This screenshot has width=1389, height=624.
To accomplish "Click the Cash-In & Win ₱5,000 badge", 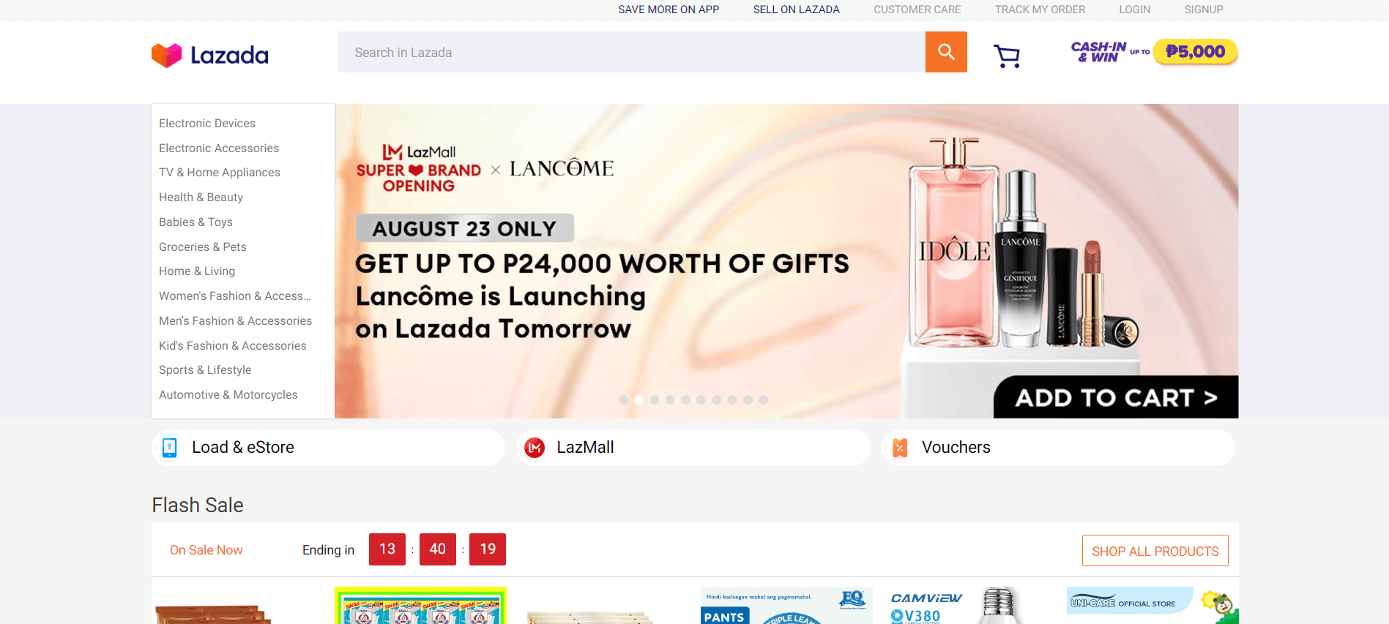I will 1154,52.
